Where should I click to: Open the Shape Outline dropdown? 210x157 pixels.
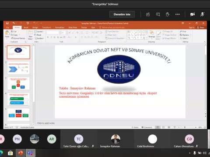[x=169, y=35]
